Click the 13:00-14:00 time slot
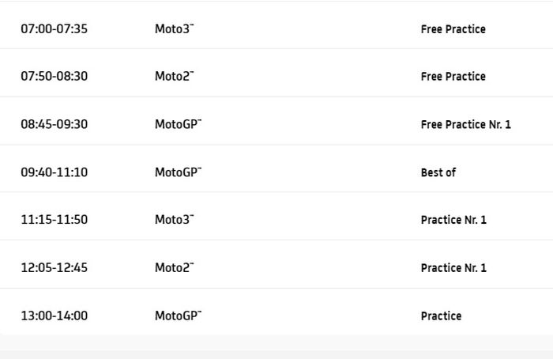This screenshot has height=359, width=553. tap(54, 316)
